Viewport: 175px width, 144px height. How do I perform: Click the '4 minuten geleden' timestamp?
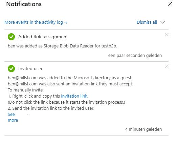pos(144,129)
